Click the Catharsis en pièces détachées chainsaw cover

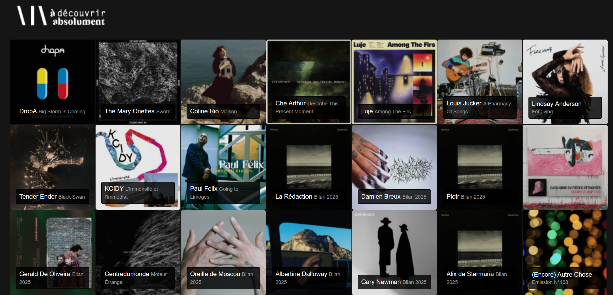565,167
